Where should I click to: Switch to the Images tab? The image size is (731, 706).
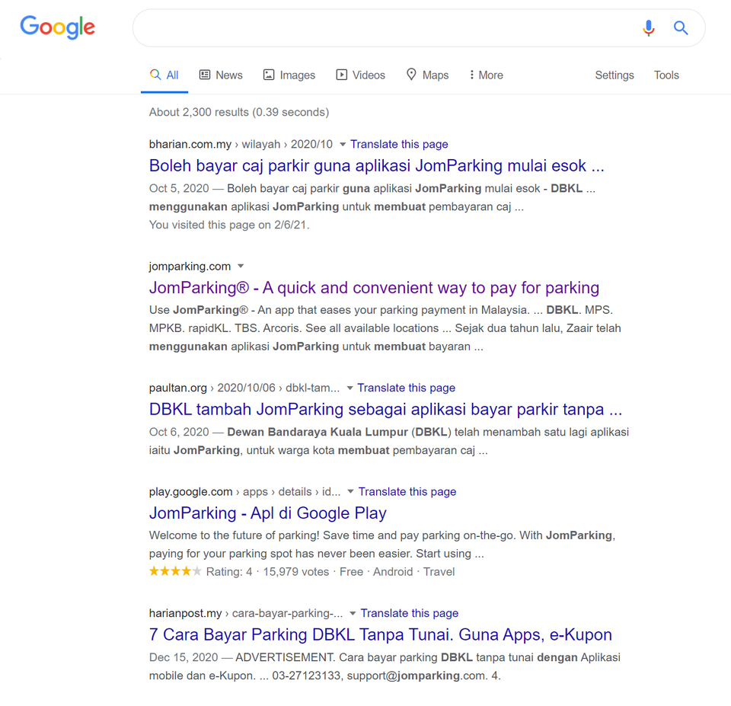289,75
